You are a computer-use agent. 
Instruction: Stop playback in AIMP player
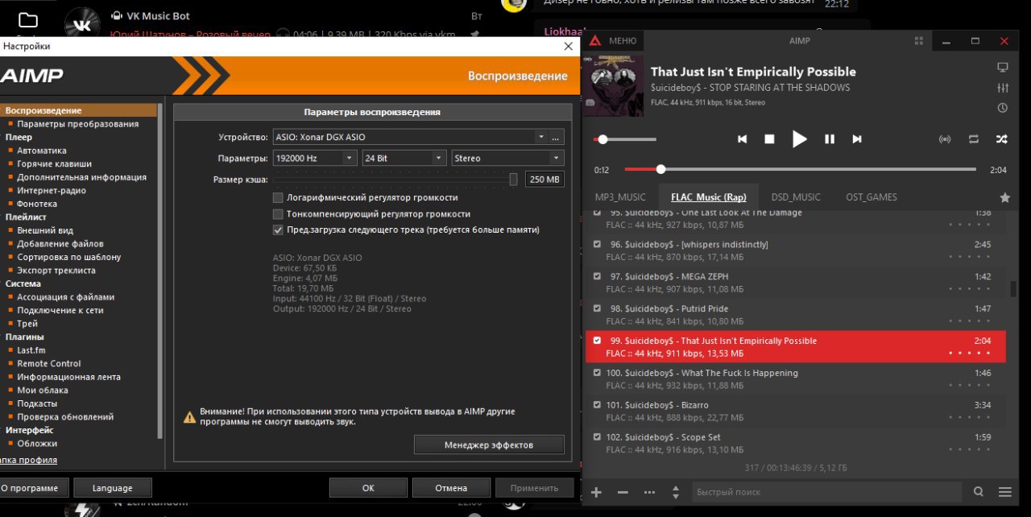pyautogui.click(x=769, y=139)
